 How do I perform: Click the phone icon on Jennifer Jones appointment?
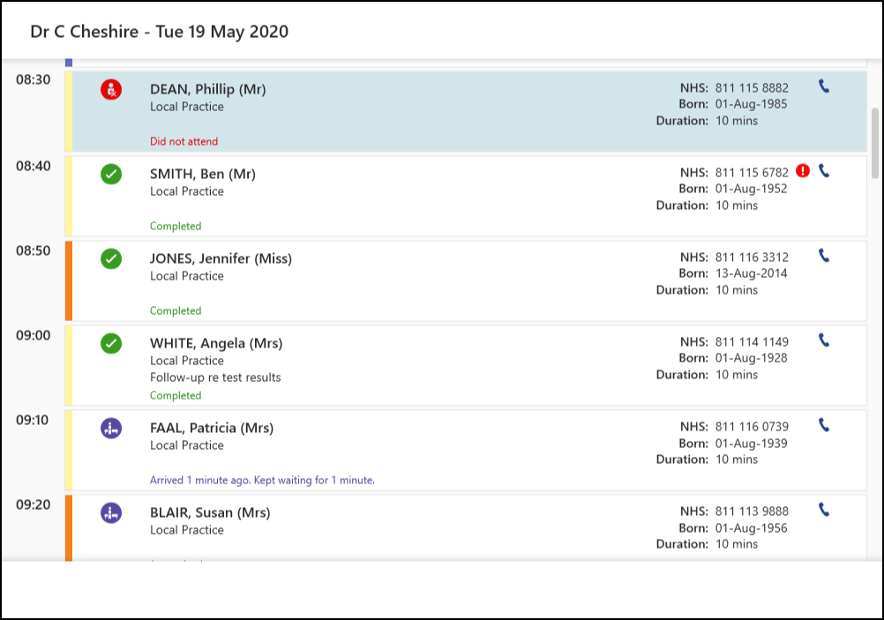coord(824,256)
